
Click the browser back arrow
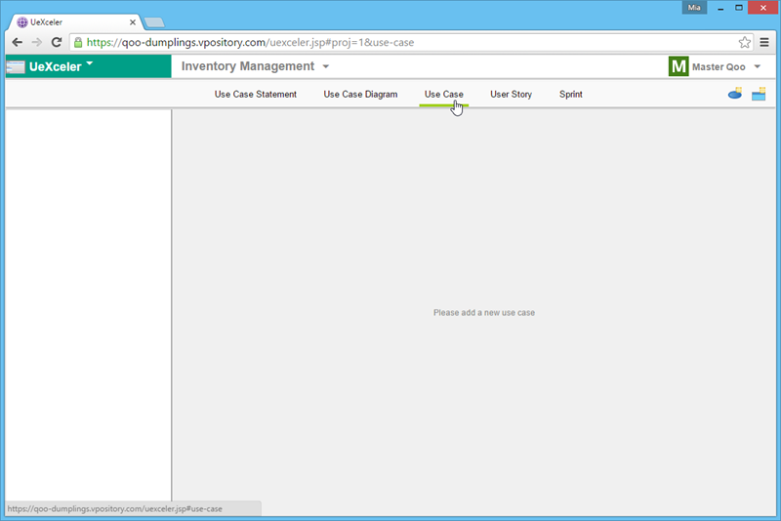[x=17, y=42]
